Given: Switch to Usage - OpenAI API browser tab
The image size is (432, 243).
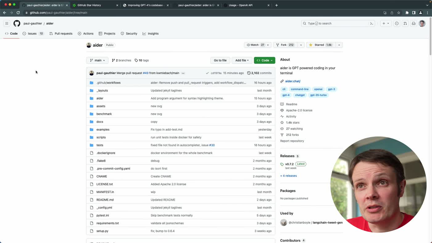Looking at the screenshot, I should [x=246, y=5].
